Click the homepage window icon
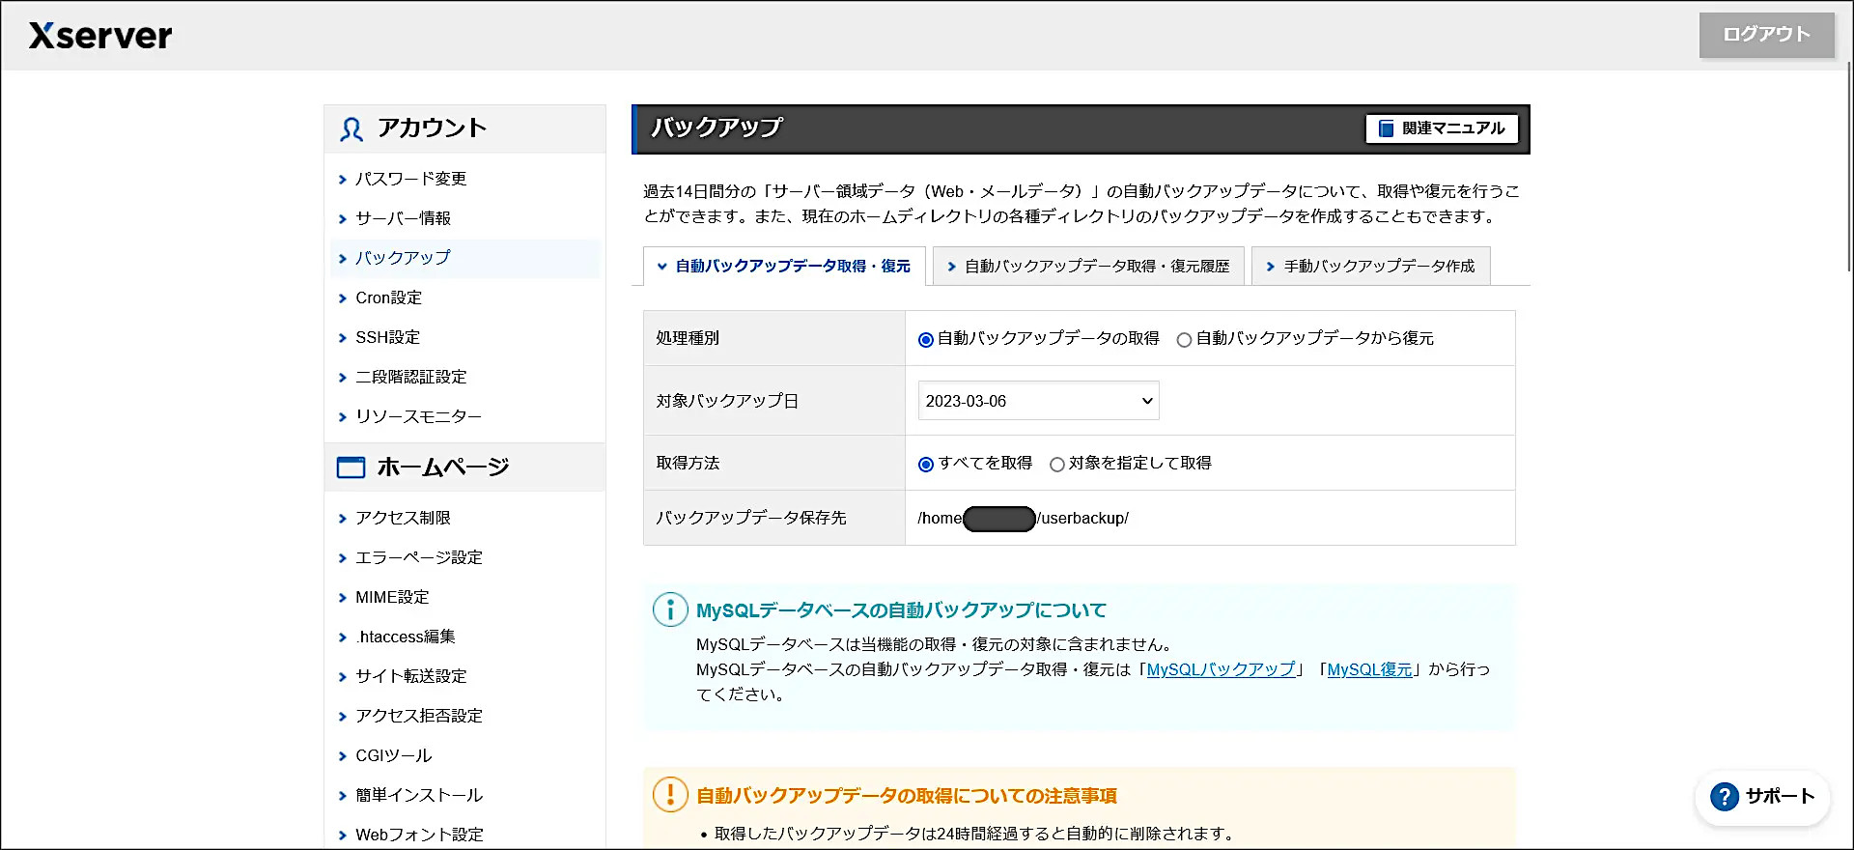The height and width of the screenshot is (850, 1854). (351, 467)
